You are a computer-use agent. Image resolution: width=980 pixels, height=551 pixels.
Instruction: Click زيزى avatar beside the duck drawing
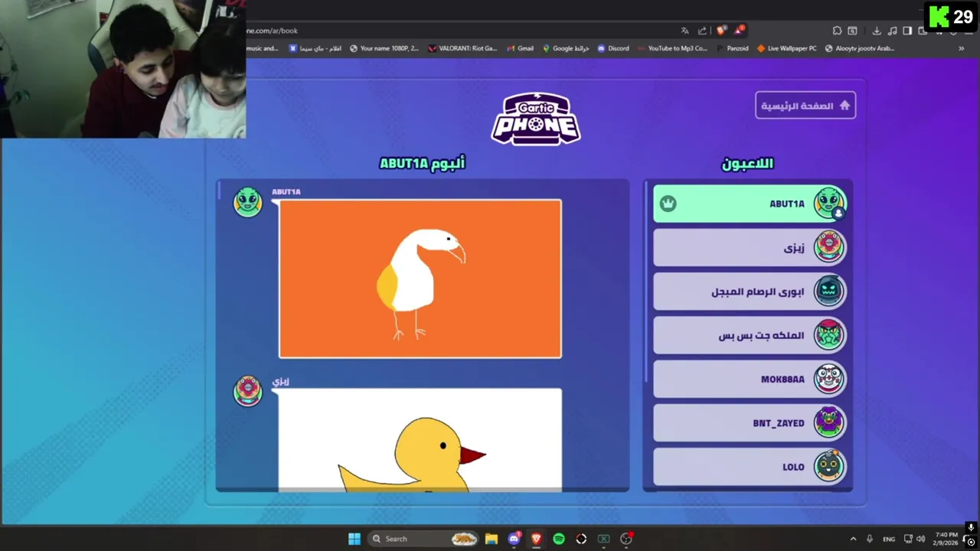point(247,391)
